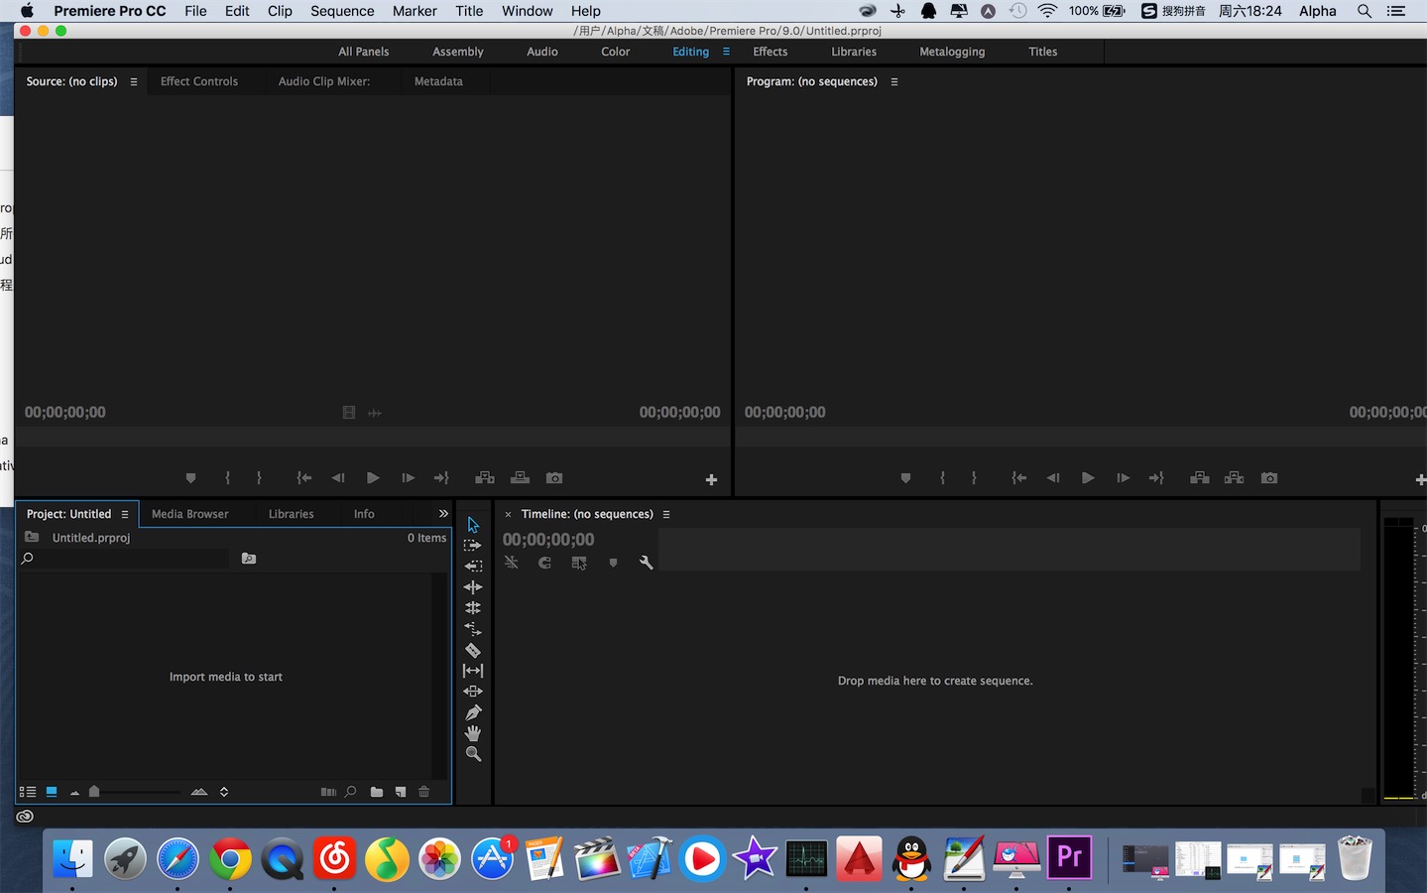Open Editing workspace menu
The image size is (1427, 893).
tap(726, 52)
